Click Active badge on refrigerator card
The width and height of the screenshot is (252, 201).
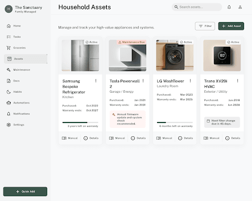(92, 42)
